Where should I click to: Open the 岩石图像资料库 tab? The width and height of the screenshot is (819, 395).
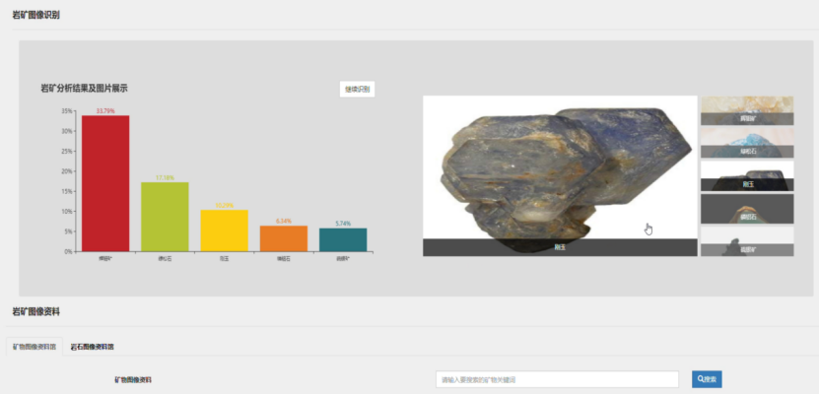92,347
